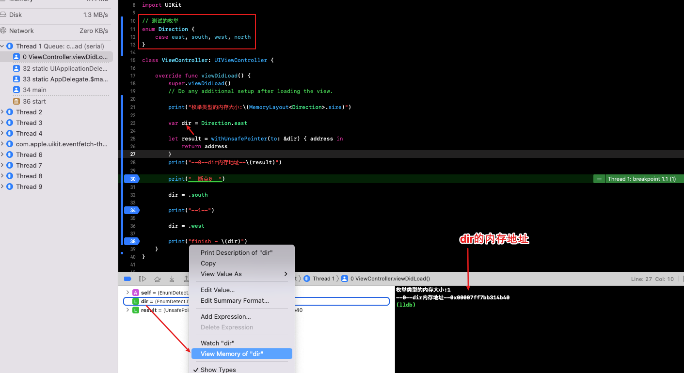Disable the breakpoint on line 34

click(x=132, y=210)
